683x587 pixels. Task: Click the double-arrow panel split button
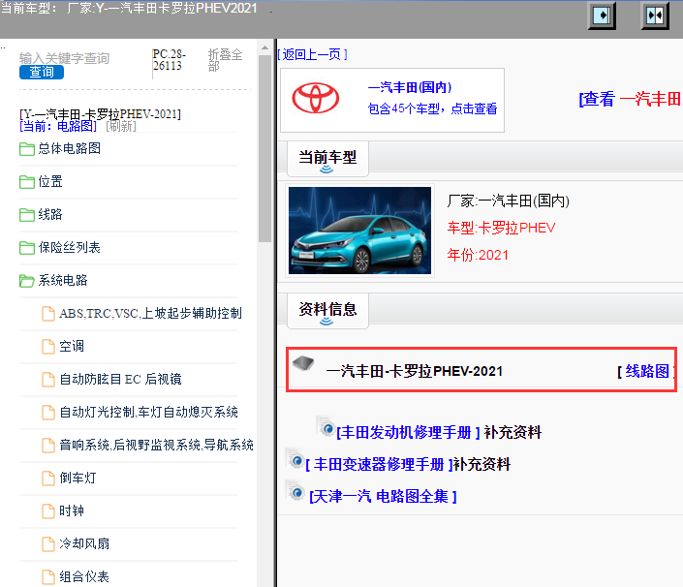[x=655, y=15]
